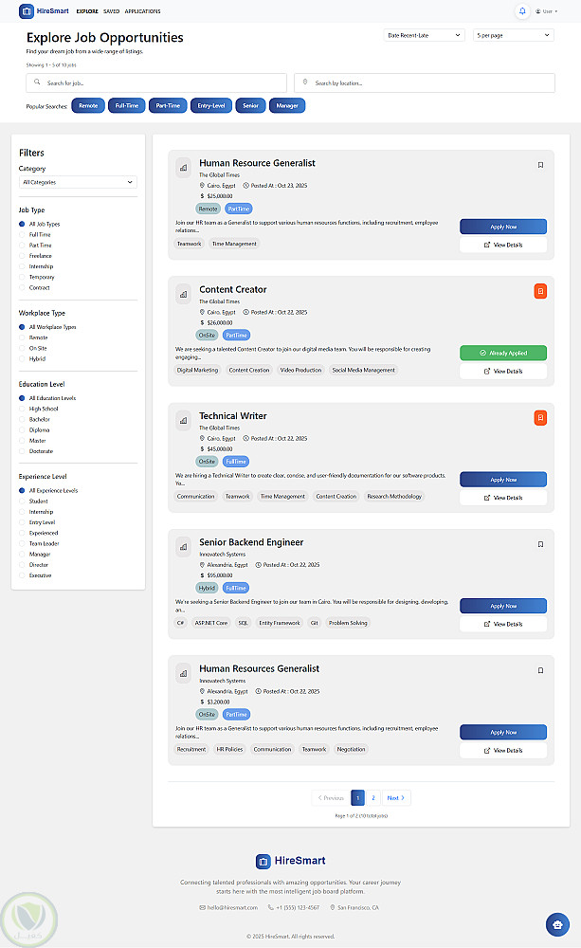Bookmark the Human Resource Generalist job
The width and height of the screenshot is (581, 948).
[x=540, y=165]
